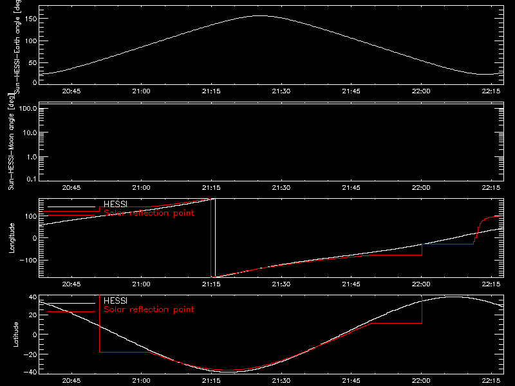Choose 21:15 label under Longitude plot
This screenshot has width=515, height=386.
point(211,284)
